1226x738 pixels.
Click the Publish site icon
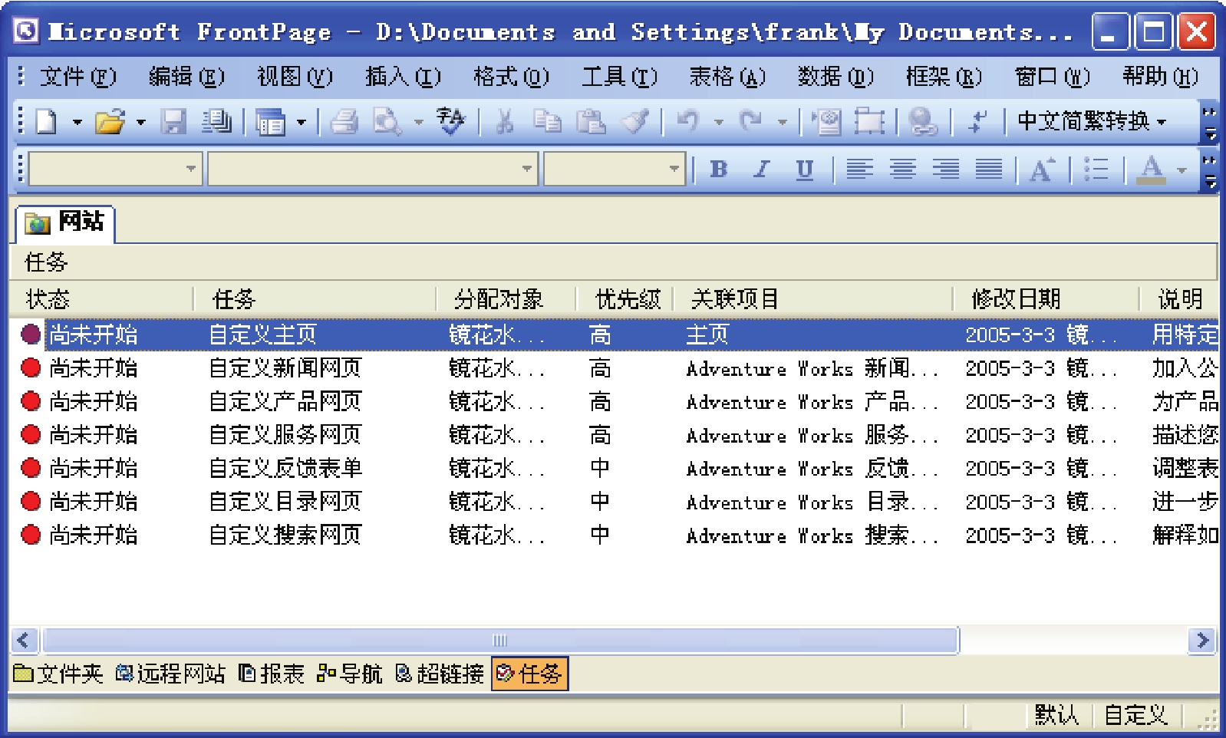(216, 121)
